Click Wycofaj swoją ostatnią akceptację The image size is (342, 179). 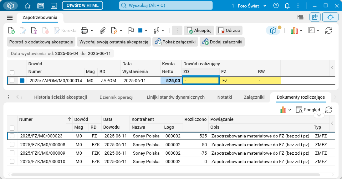click(x=114, y=42)
